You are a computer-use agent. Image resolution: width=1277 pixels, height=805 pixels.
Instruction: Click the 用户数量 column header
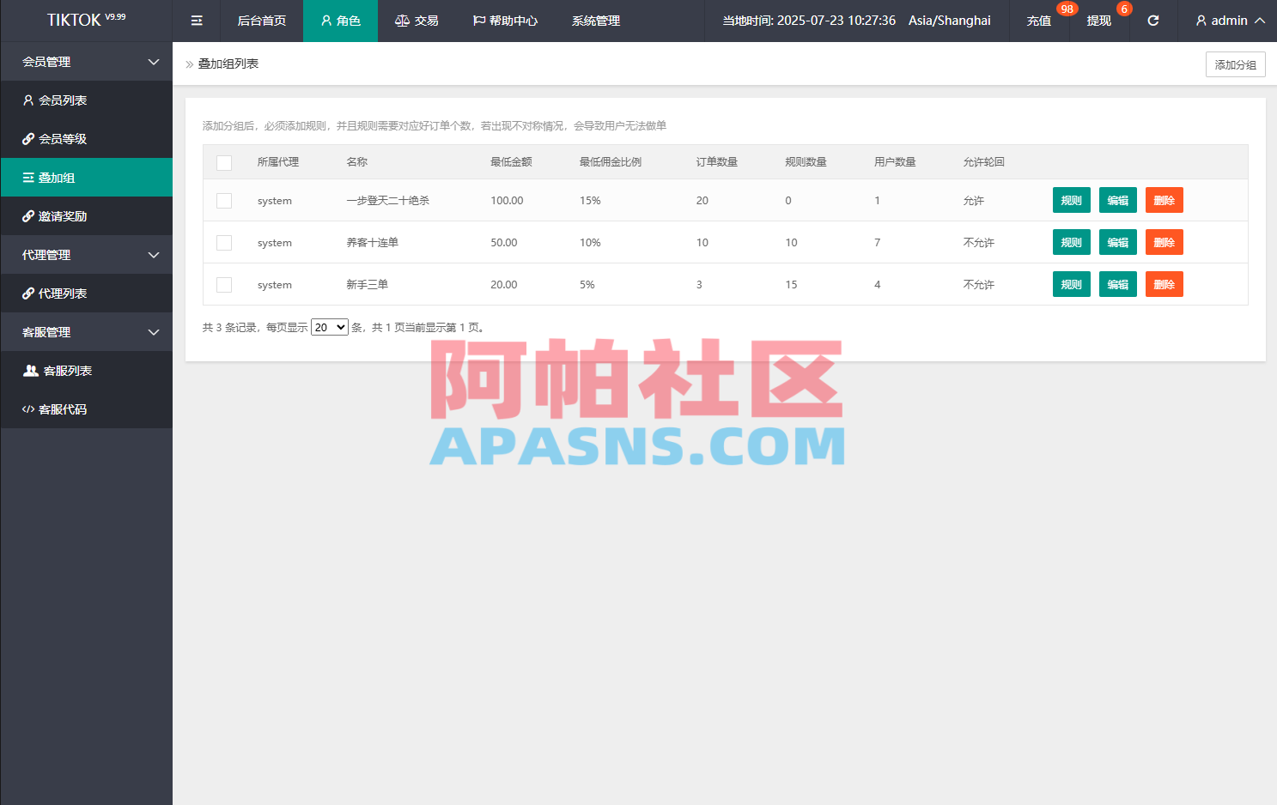[x=895, y=162]
